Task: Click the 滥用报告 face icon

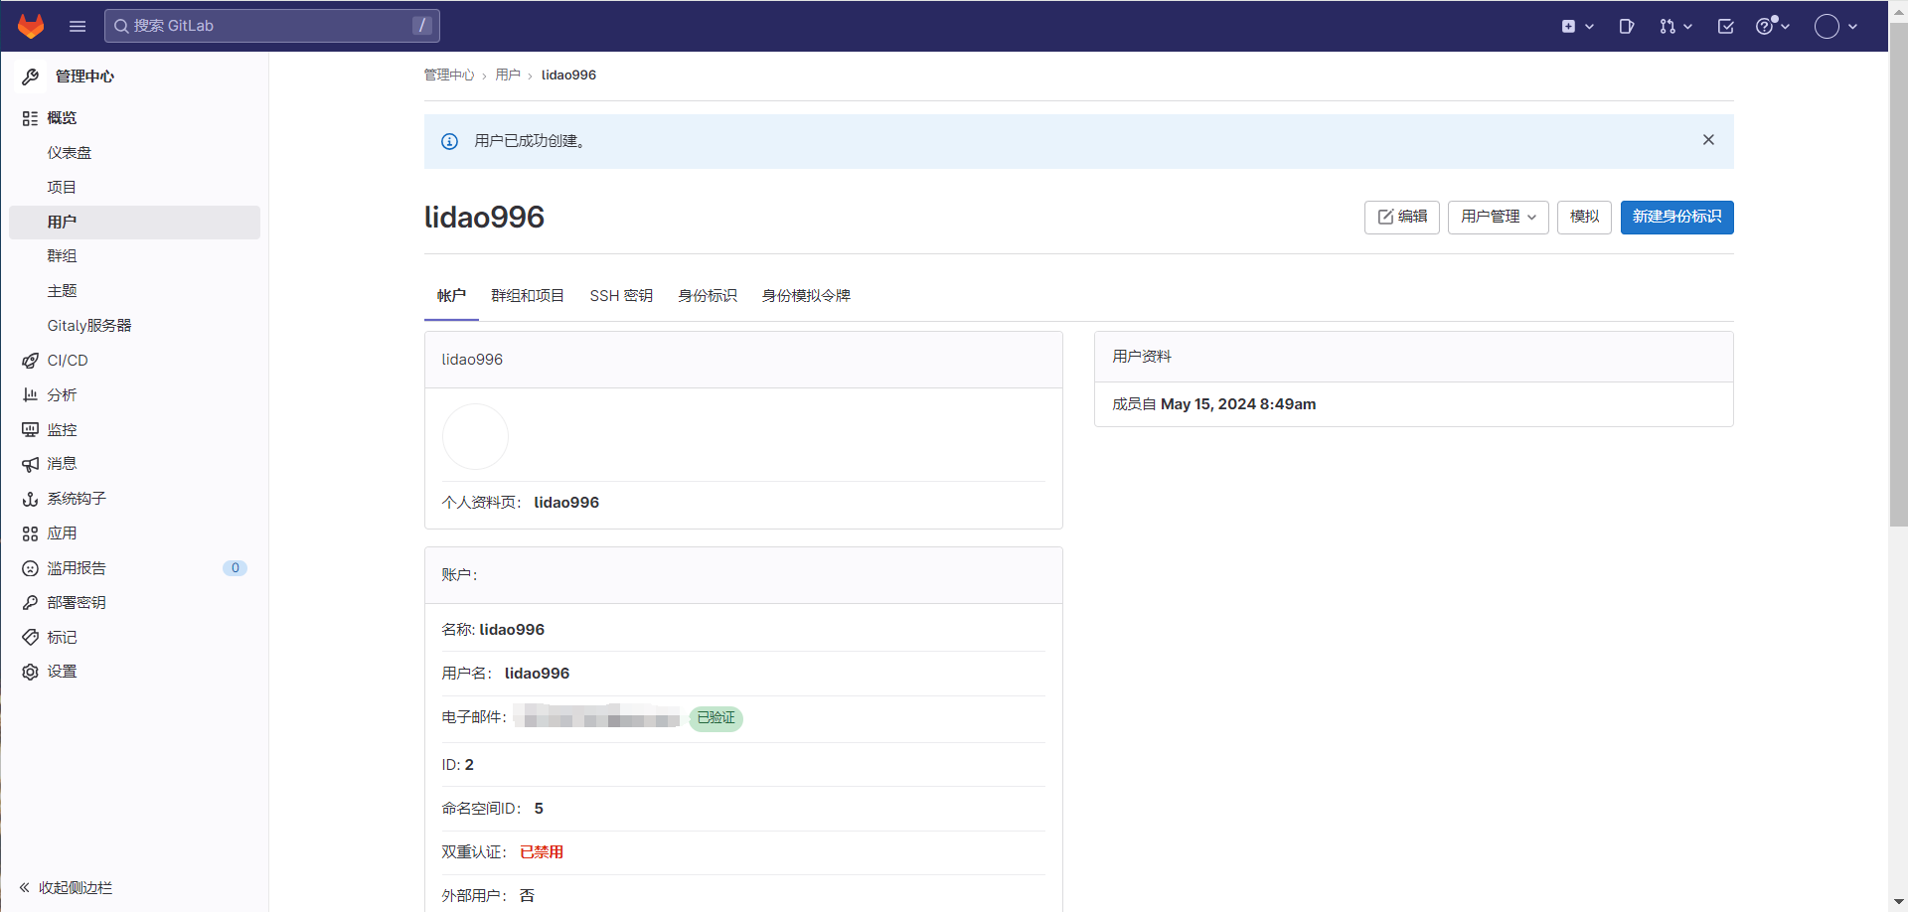Action: tap(30, 568)
